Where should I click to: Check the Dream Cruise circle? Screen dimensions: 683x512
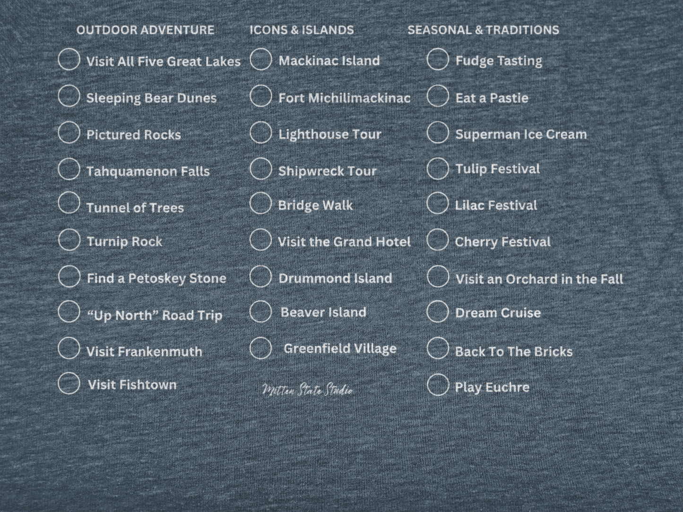point(438,311)
